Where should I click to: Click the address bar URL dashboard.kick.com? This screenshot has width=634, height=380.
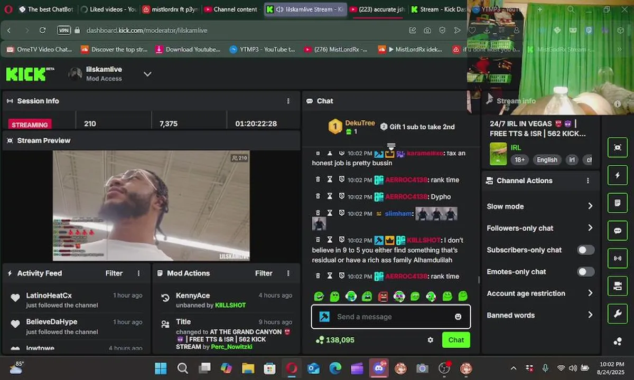coord(147,31)
